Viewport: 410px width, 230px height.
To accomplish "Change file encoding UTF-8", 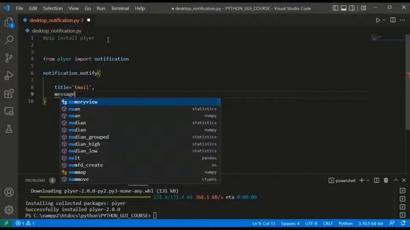I will (x=311, y=224).
